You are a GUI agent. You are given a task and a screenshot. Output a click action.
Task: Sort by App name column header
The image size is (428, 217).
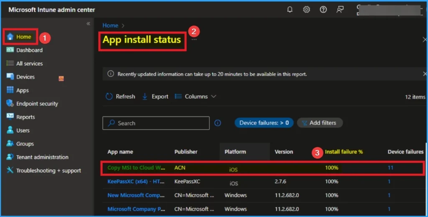pos(120,152)
